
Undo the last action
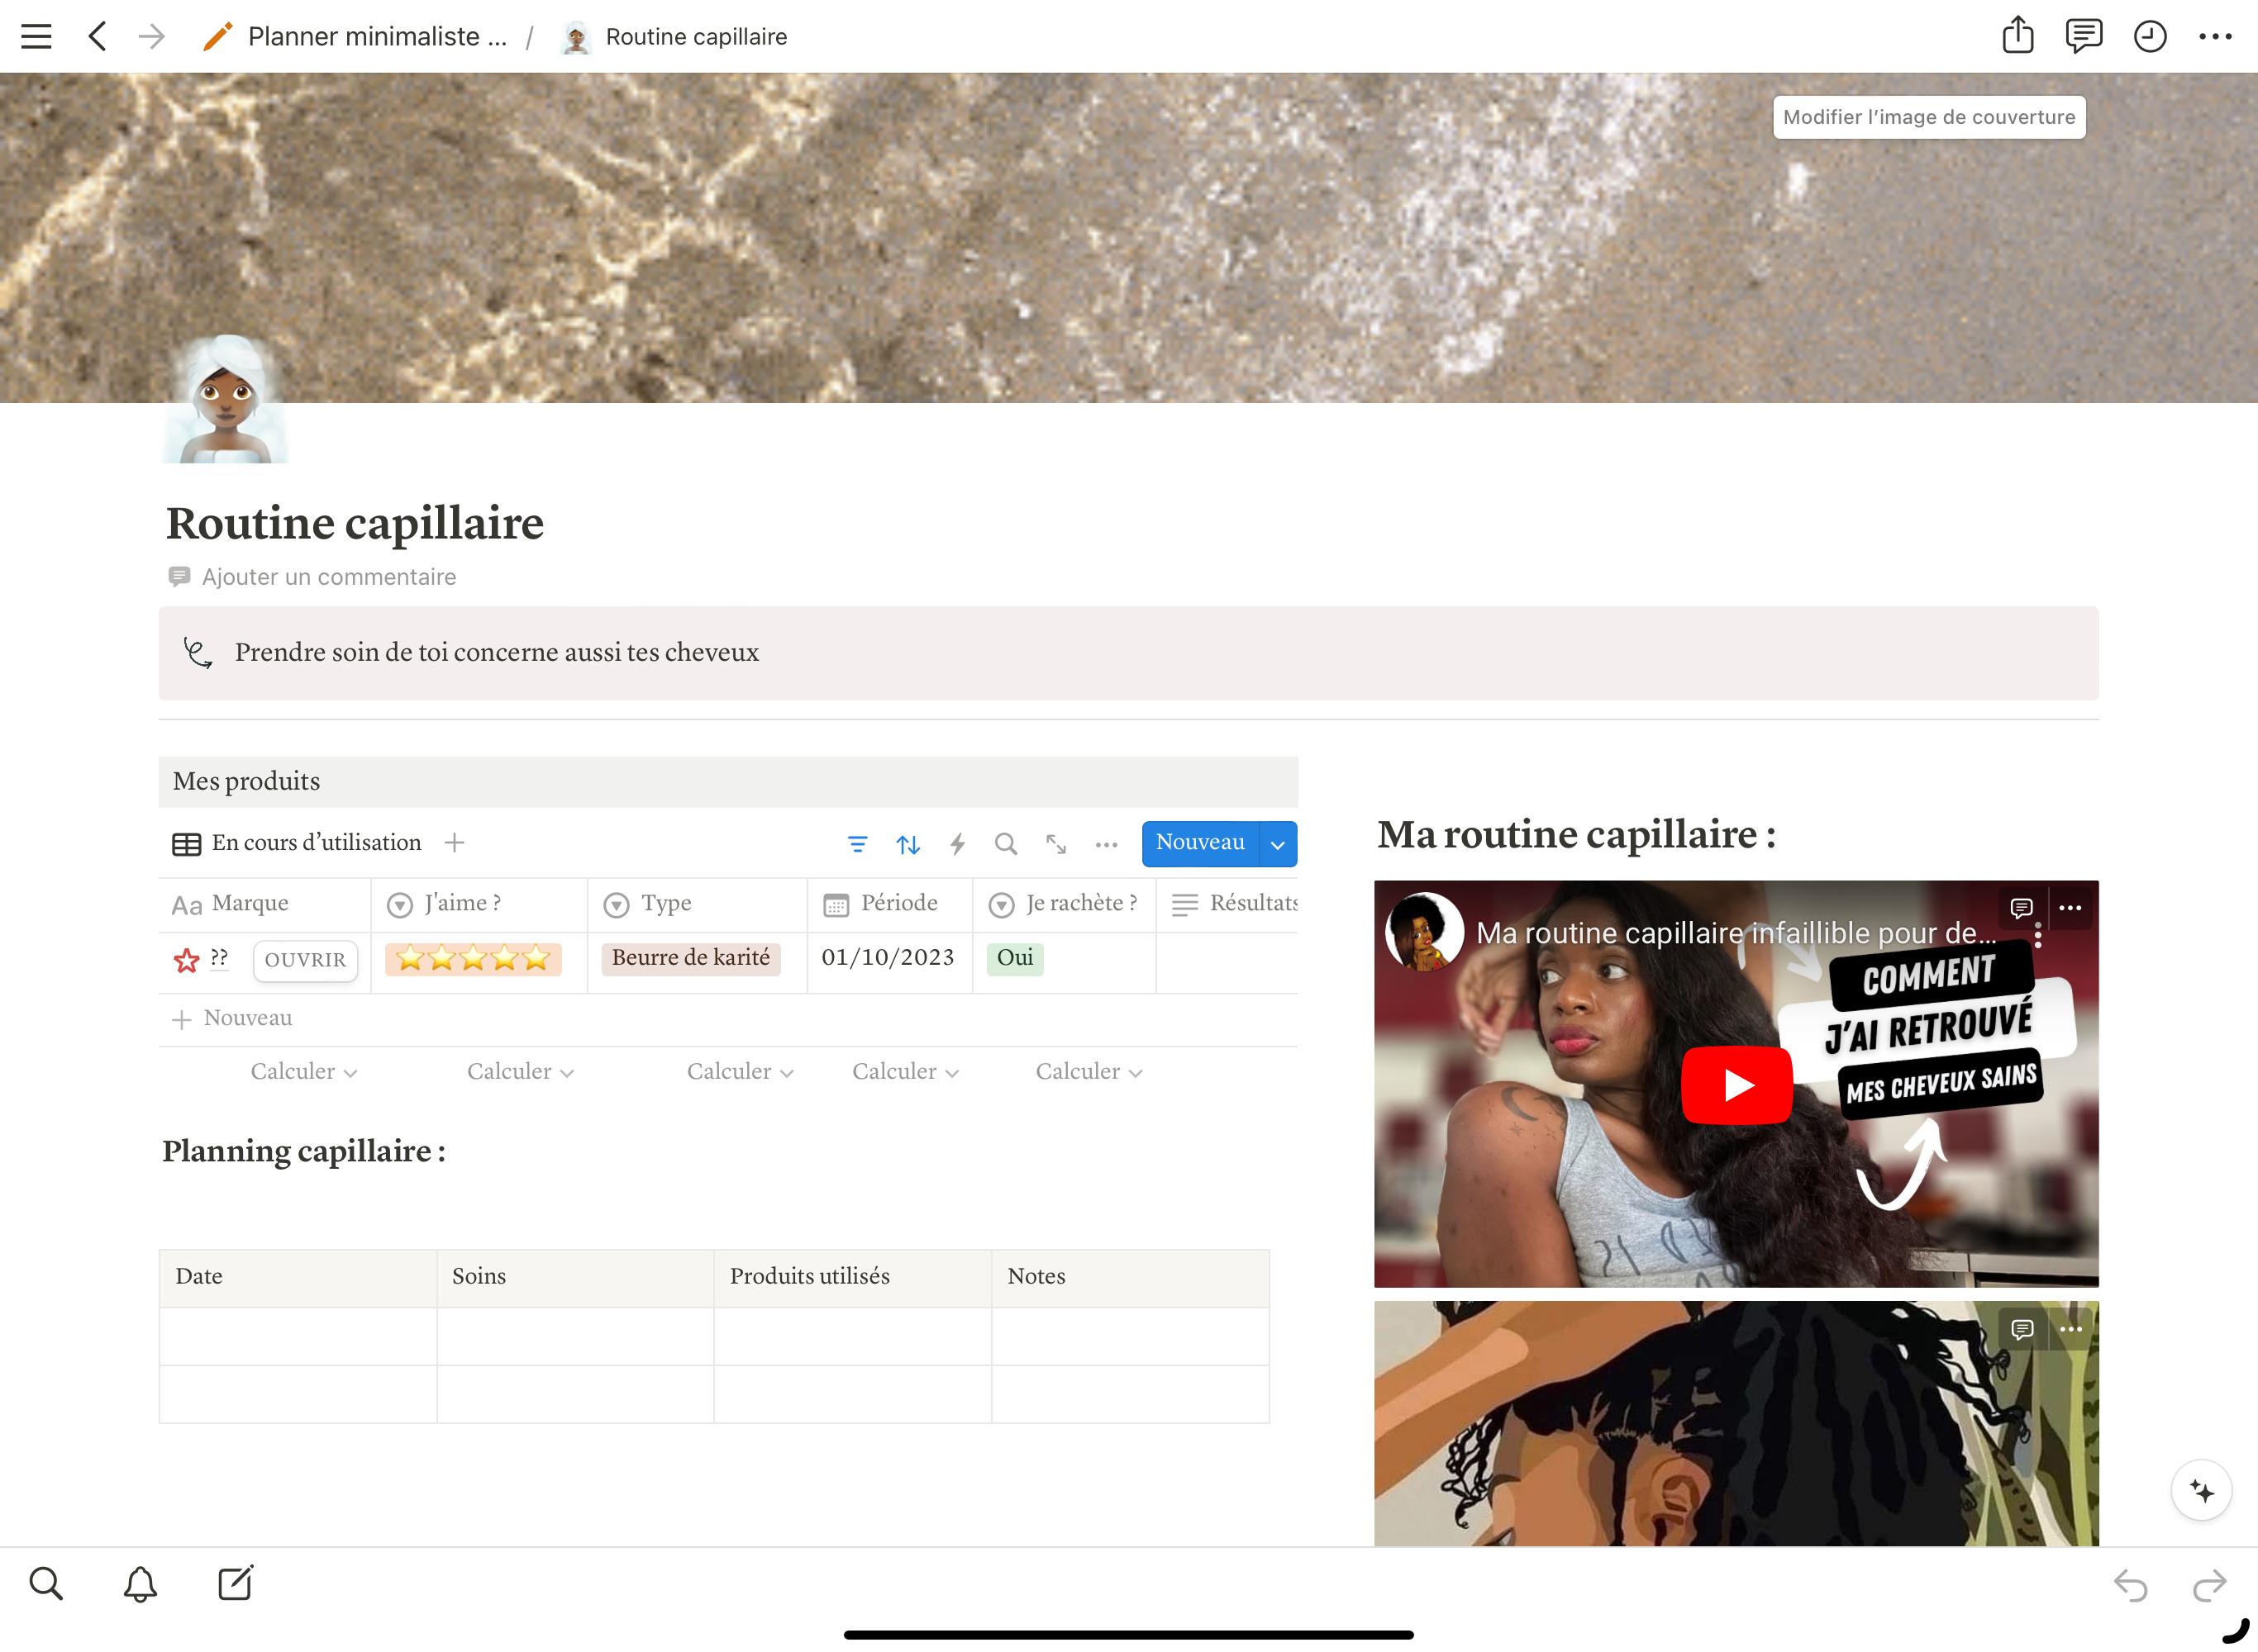point(2131,1586)
